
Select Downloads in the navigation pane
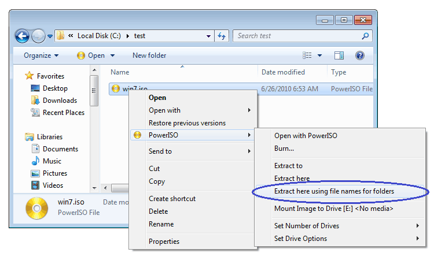tap(60, 101)
